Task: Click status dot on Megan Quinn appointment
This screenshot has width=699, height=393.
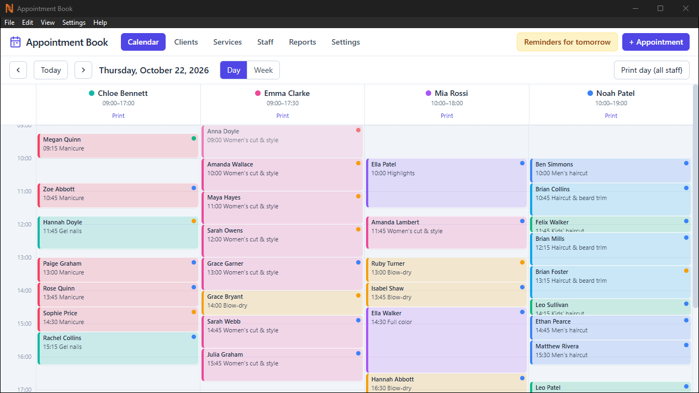Action: pyautogui.click(x=194, y=138)
